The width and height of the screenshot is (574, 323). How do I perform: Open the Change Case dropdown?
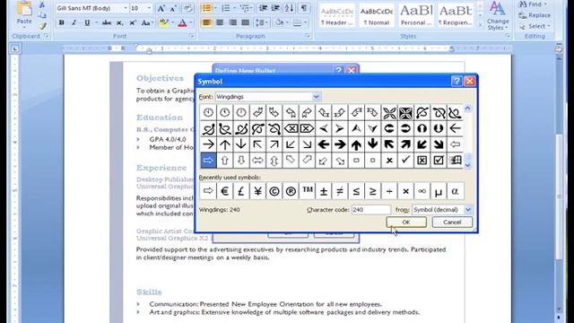(147, 22)
